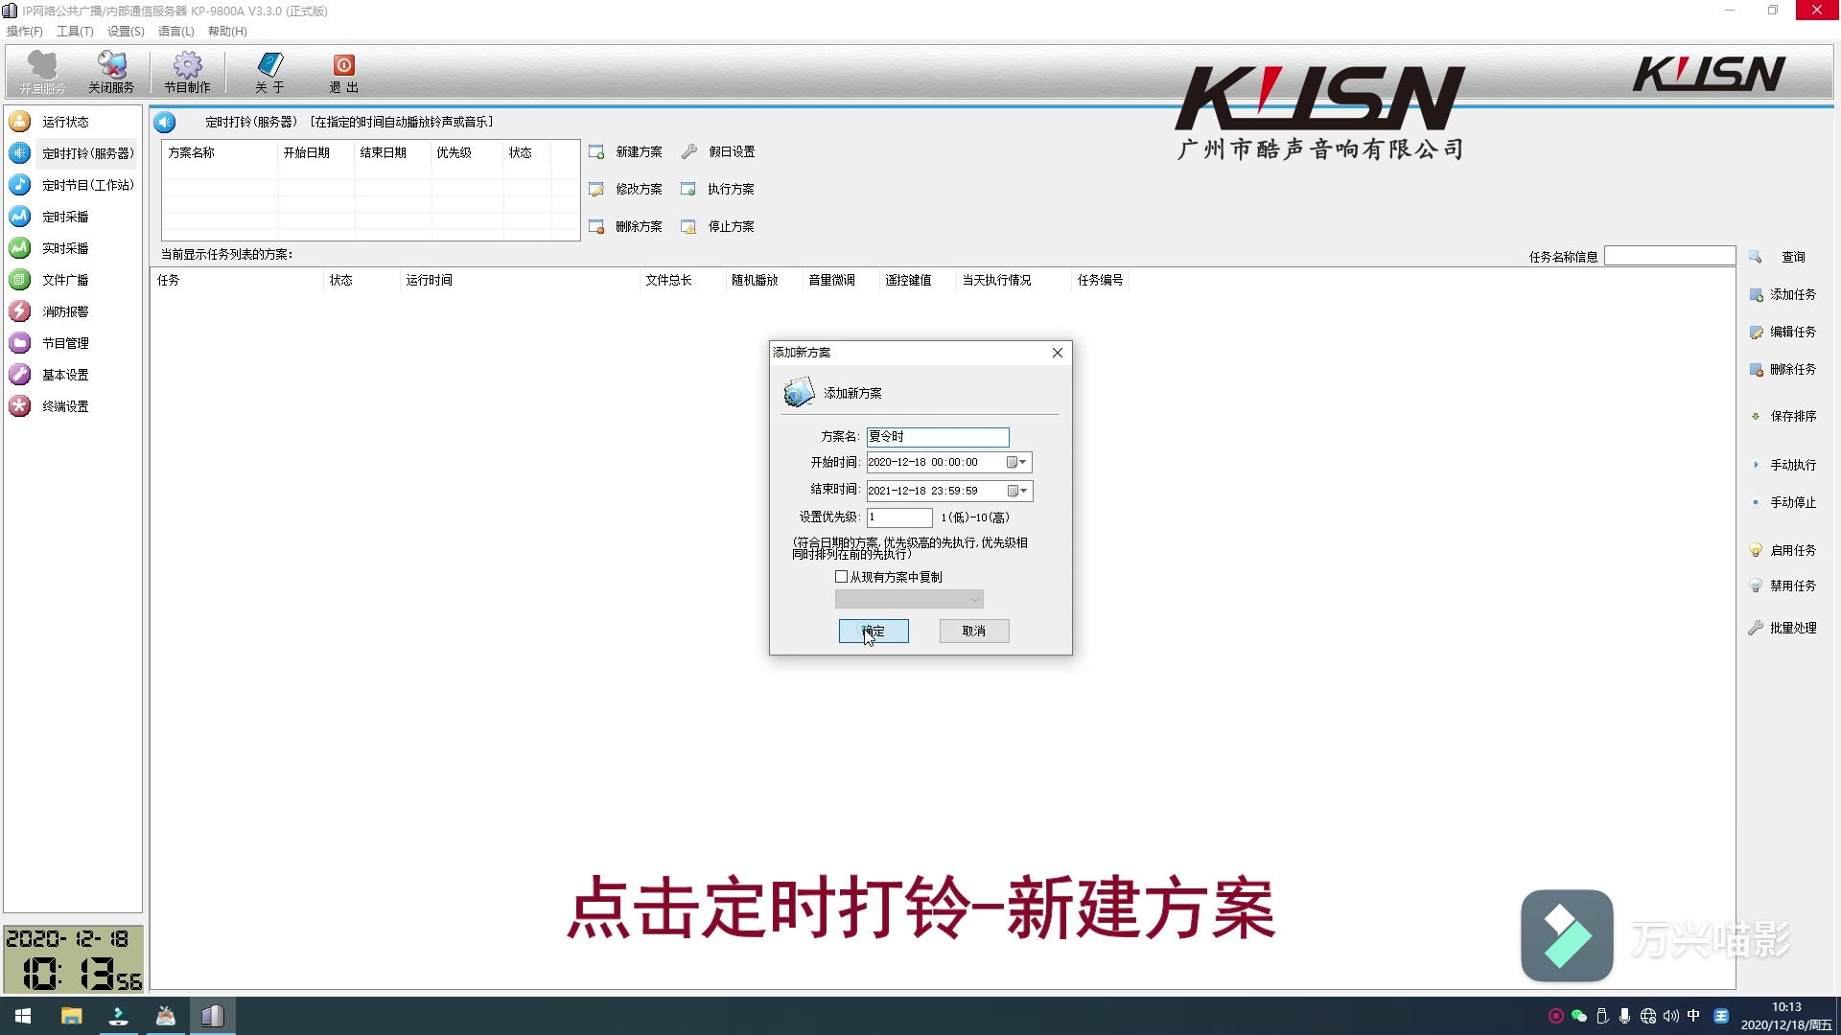Image resolution: width=1841 pixels, height=1035 pixels.
Task: Open 节目制作 from the toolbar
Action: pos(187,72)
